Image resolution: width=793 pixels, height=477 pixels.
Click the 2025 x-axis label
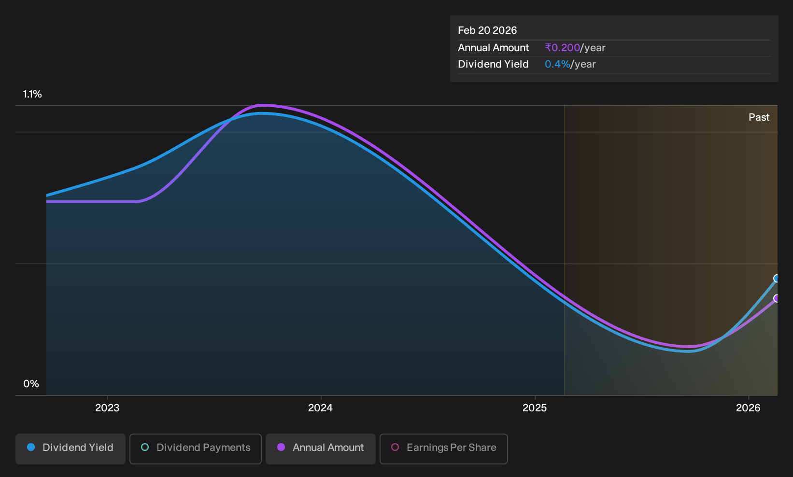click(535, 408)
